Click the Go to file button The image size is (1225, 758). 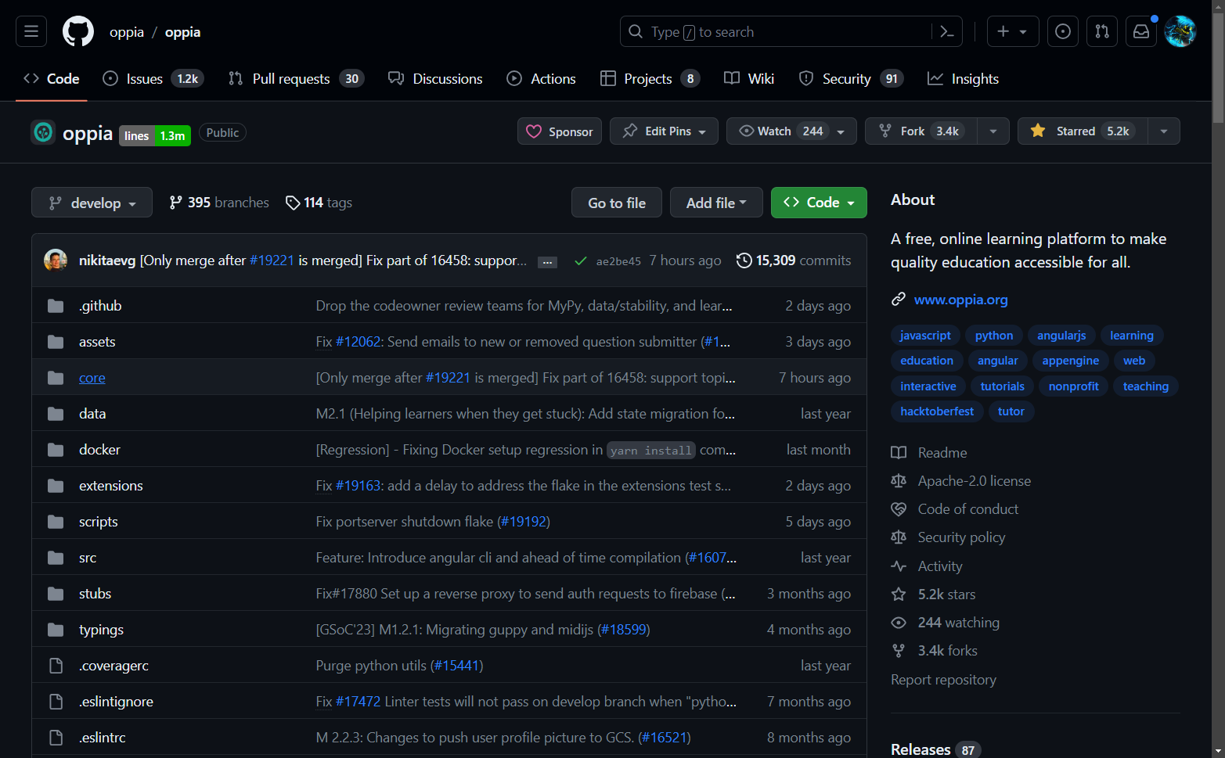[617, 203]
